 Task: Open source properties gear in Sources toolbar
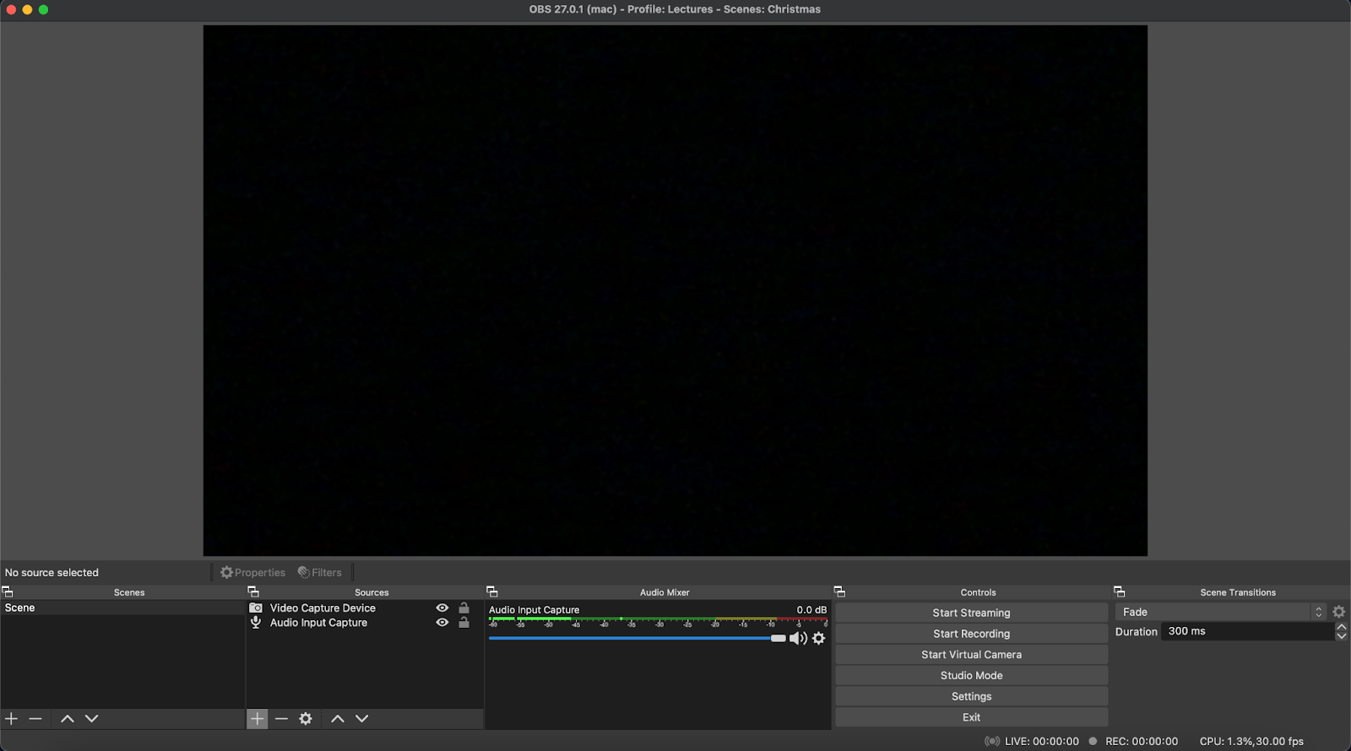pos(306,718)
